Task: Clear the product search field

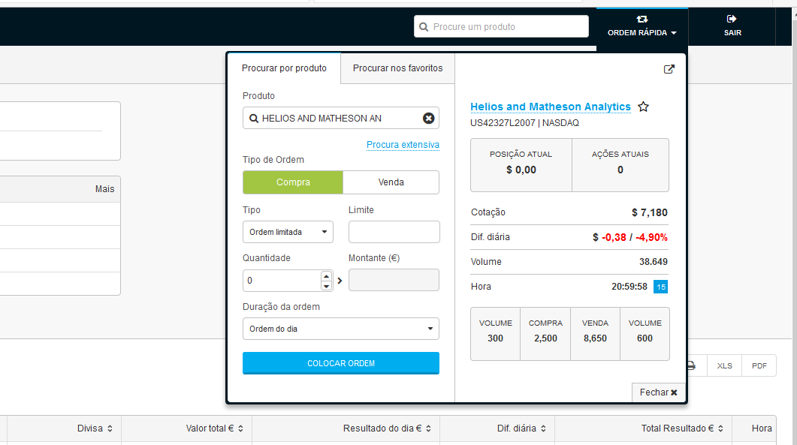Action: pyautogui.click(x=428, y=119)
